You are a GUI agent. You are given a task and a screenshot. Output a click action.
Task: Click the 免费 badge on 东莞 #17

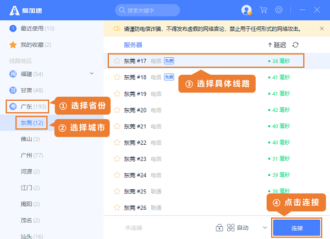pyautogui.click(x=169, y=61)
